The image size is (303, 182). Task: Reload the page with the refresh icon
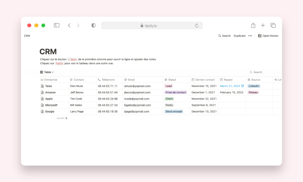tap(197, 26)
